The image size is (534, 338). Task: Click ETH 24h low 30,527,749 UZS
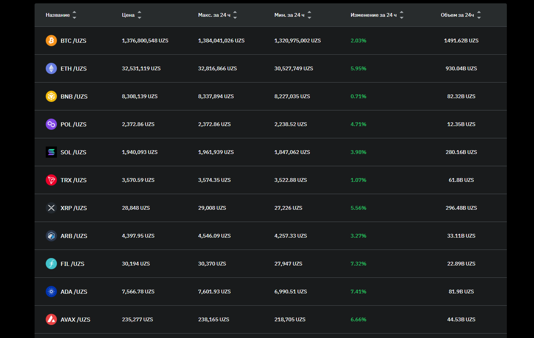294,68
